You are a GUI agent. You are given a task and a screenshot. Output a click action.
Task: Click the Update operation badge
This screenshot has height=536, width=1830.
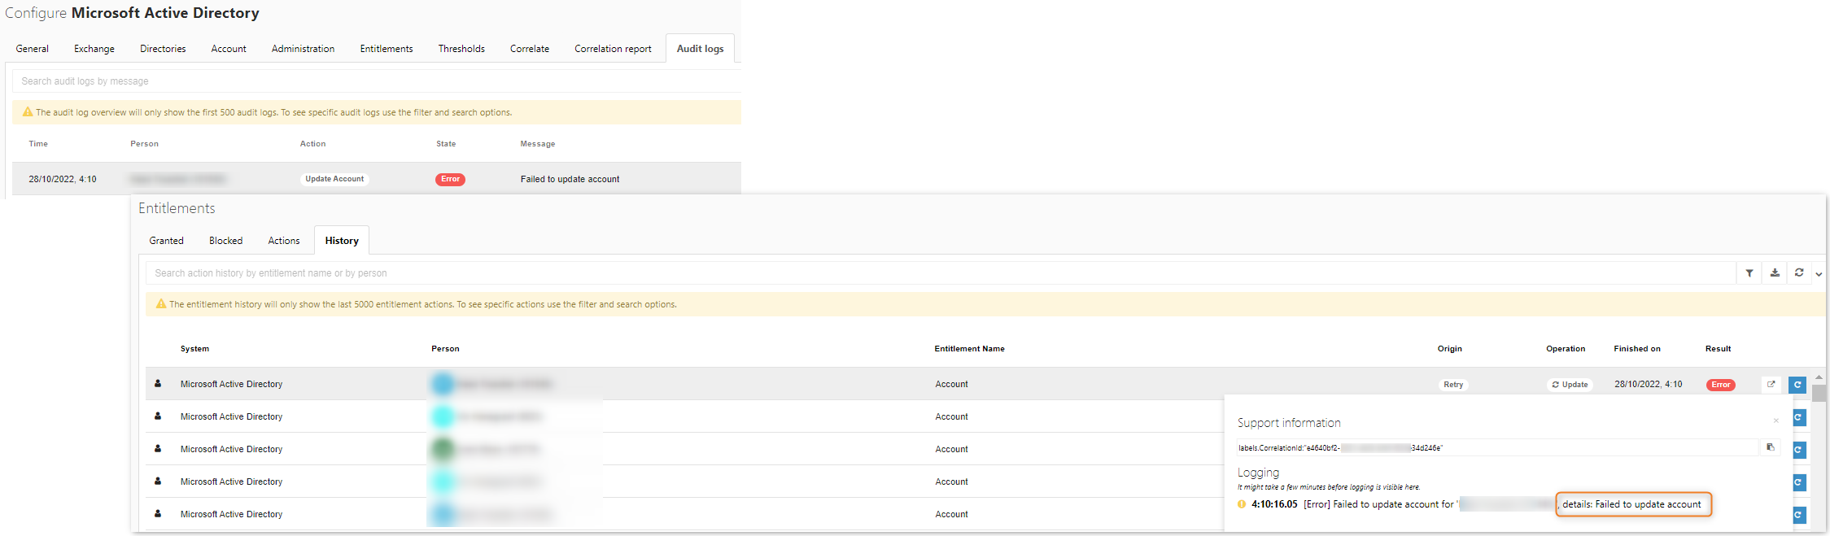[x=1570, y=385]
